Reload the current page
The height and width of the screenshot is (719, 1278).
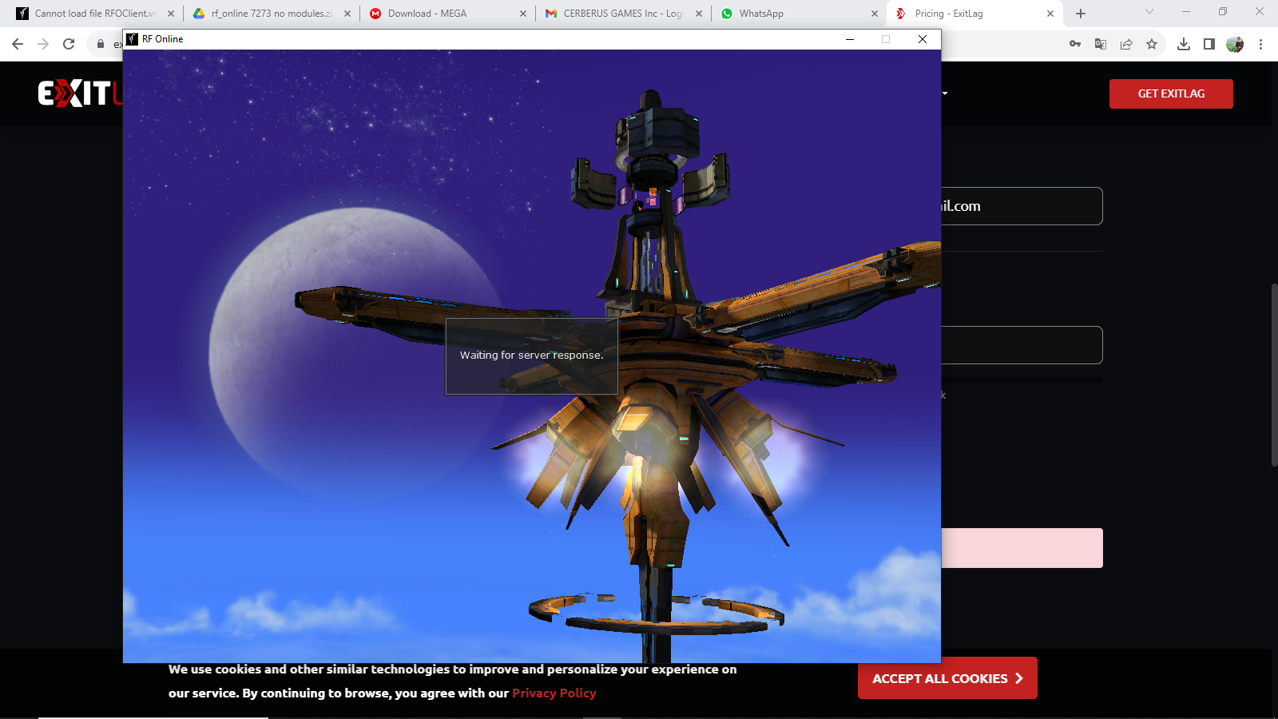[x=69, y=44]
